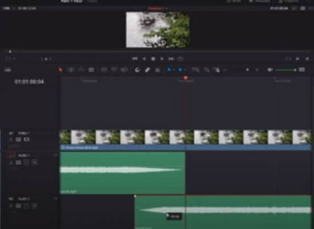The height and width of the screenshot is (229, 314).
Task: Select the Audio 2 track name
Action: [x=24, y=199]
